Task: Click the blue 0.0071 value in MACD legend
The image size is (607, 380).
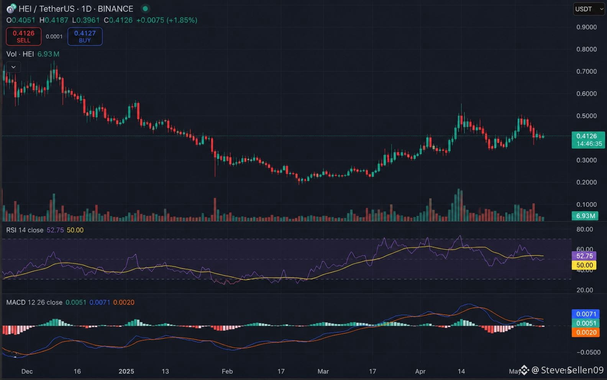Action: pos(100,302)
